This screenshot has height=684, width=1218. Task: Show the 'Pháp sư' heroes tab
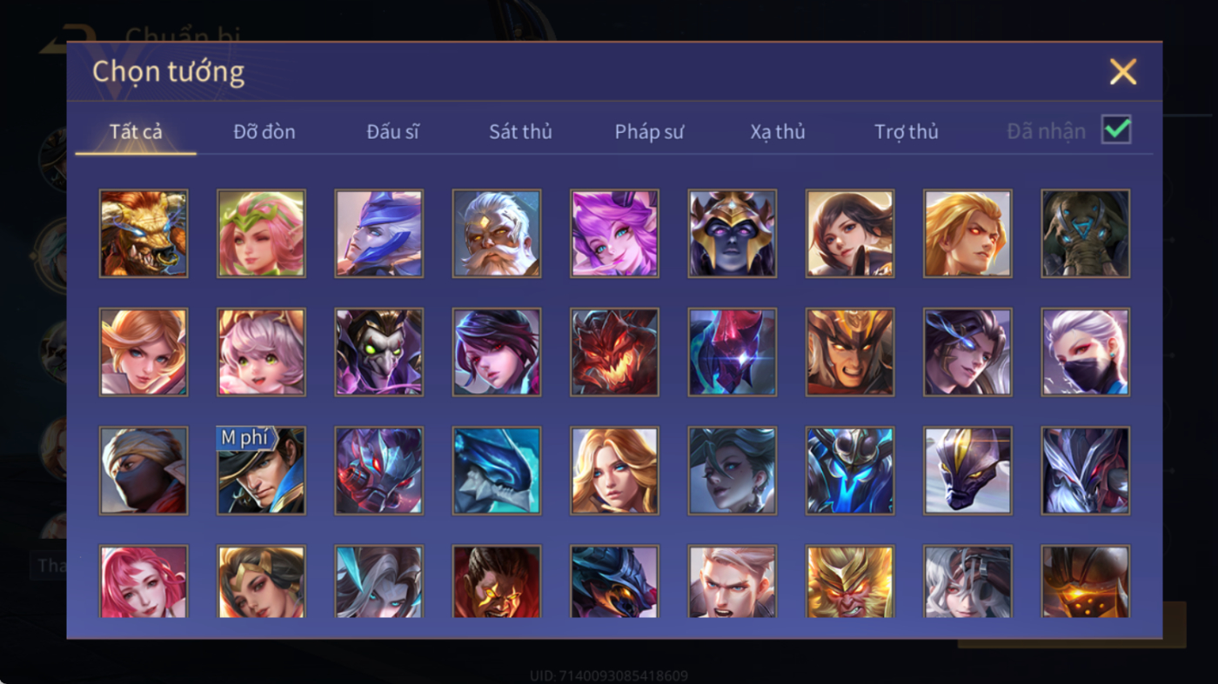649,131
